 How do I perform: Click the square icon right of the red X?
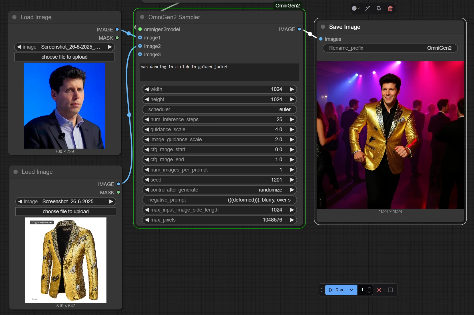coord(390,290)
